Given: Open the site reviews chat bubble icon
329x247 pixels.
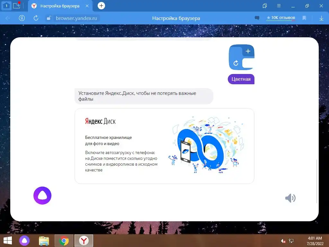Looking at the screenshot, I should tap(257, 18).
